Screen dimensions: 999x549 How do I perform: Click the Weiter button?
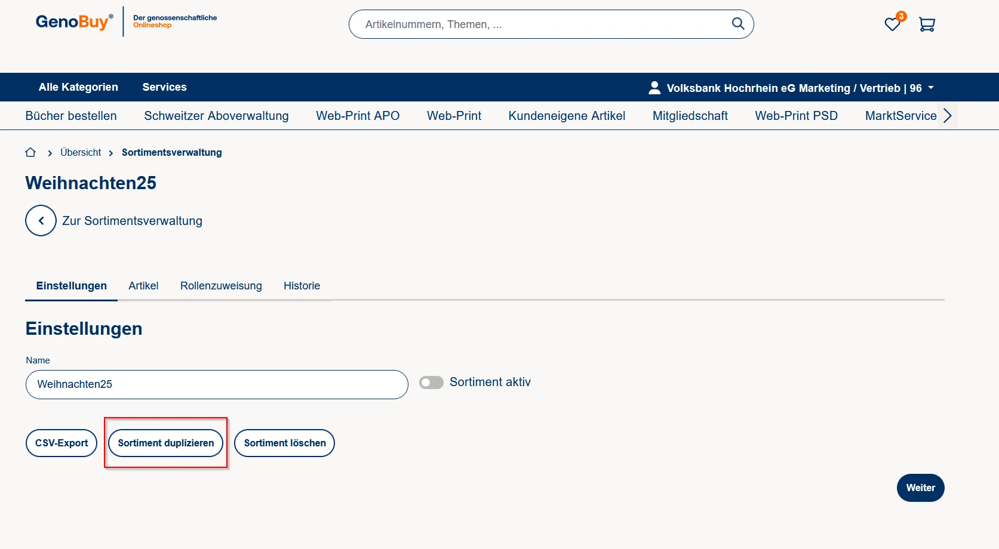(x=920, y=488)
